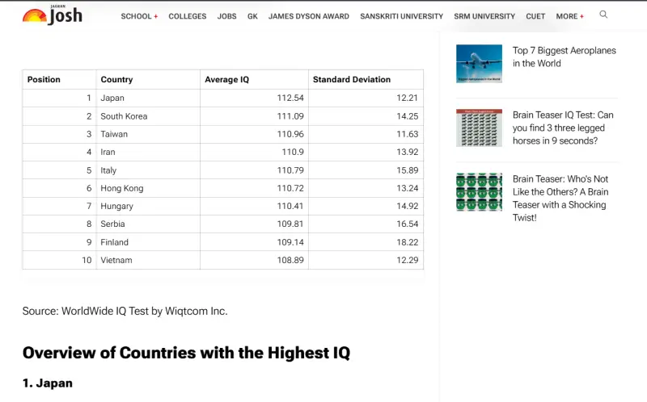The image size is (647, 402).
Task: Click the Standard Deviation column header
Action: (x=351, y=80)
